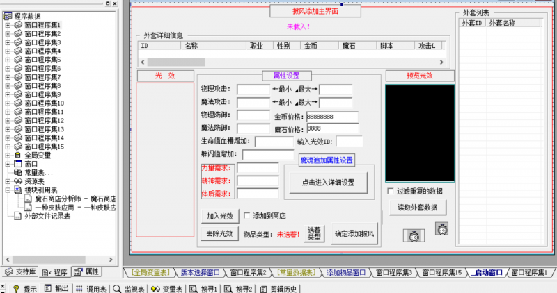Click the black 预览光效 preview box
The width and height of the screenshot is (557, 293).
click(x=420, y=133)
